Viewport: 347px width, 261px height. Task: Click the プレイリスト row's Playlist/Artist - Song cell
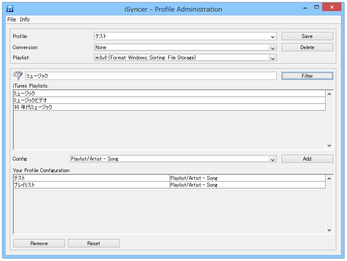[247, 185]
